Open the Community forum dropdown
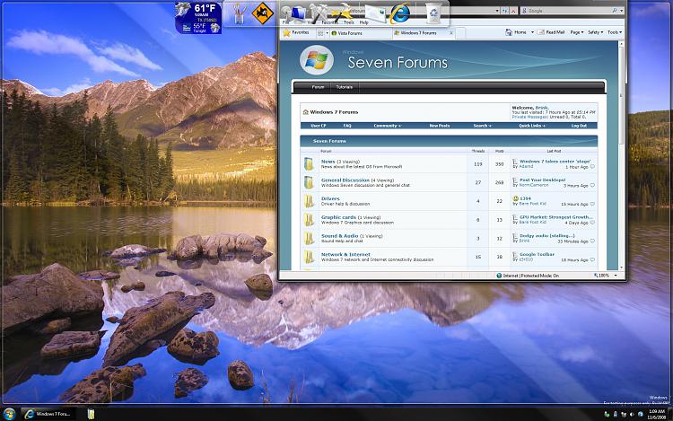The height and width of the screenshot is (421, 673). [387, 126]
